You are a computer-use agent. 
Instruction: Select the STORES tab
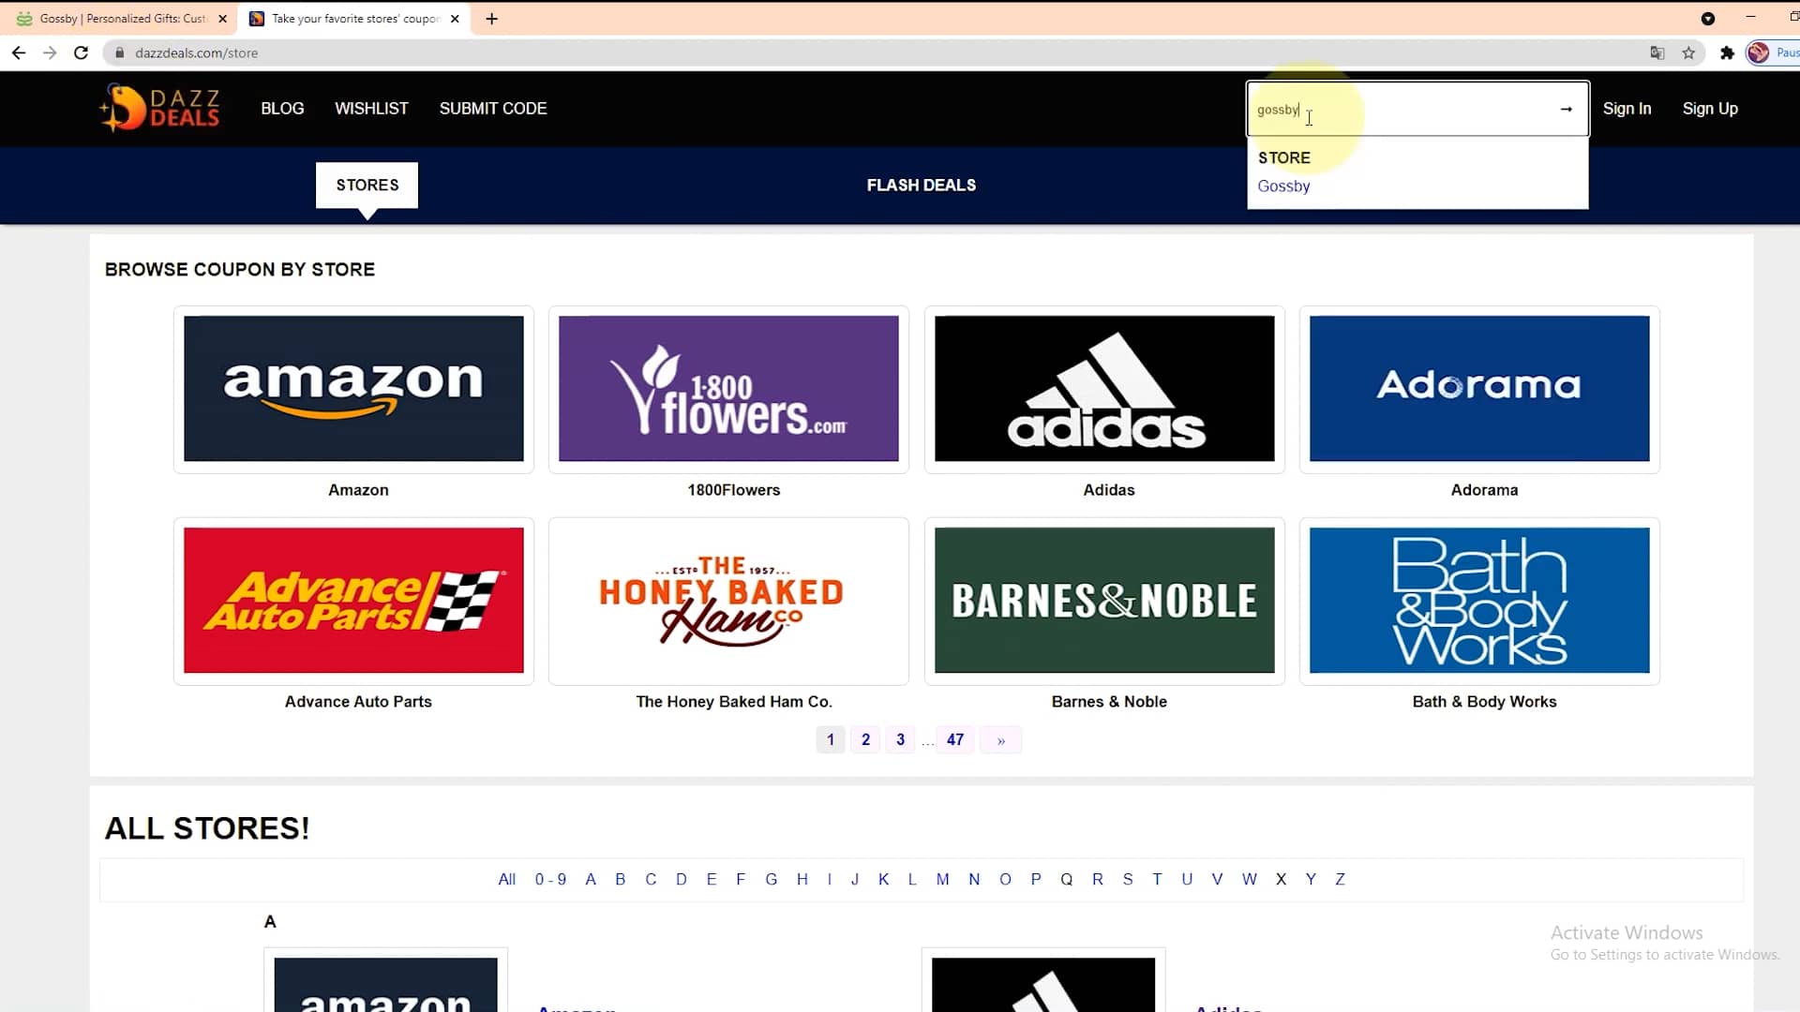click(367, 186)
